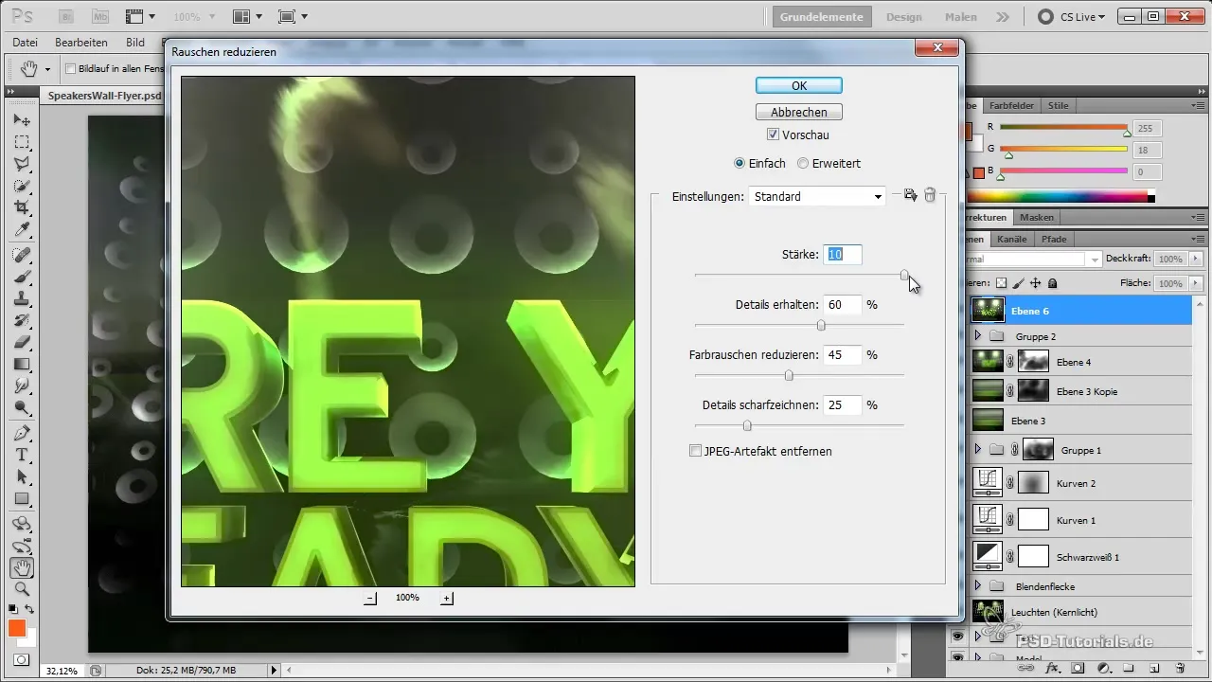Switch to Malen workspace
Screen dimensions: 1212x682
click(x=961, y=16)
